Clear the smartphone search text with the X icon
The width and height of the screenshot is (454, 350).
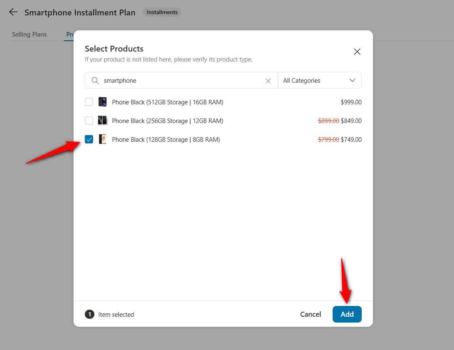[x=268, y=81]
